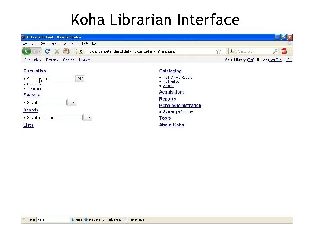Open the Tools link in page content
This screenshot has height=233, width=311.
click(x=165, y=118)
